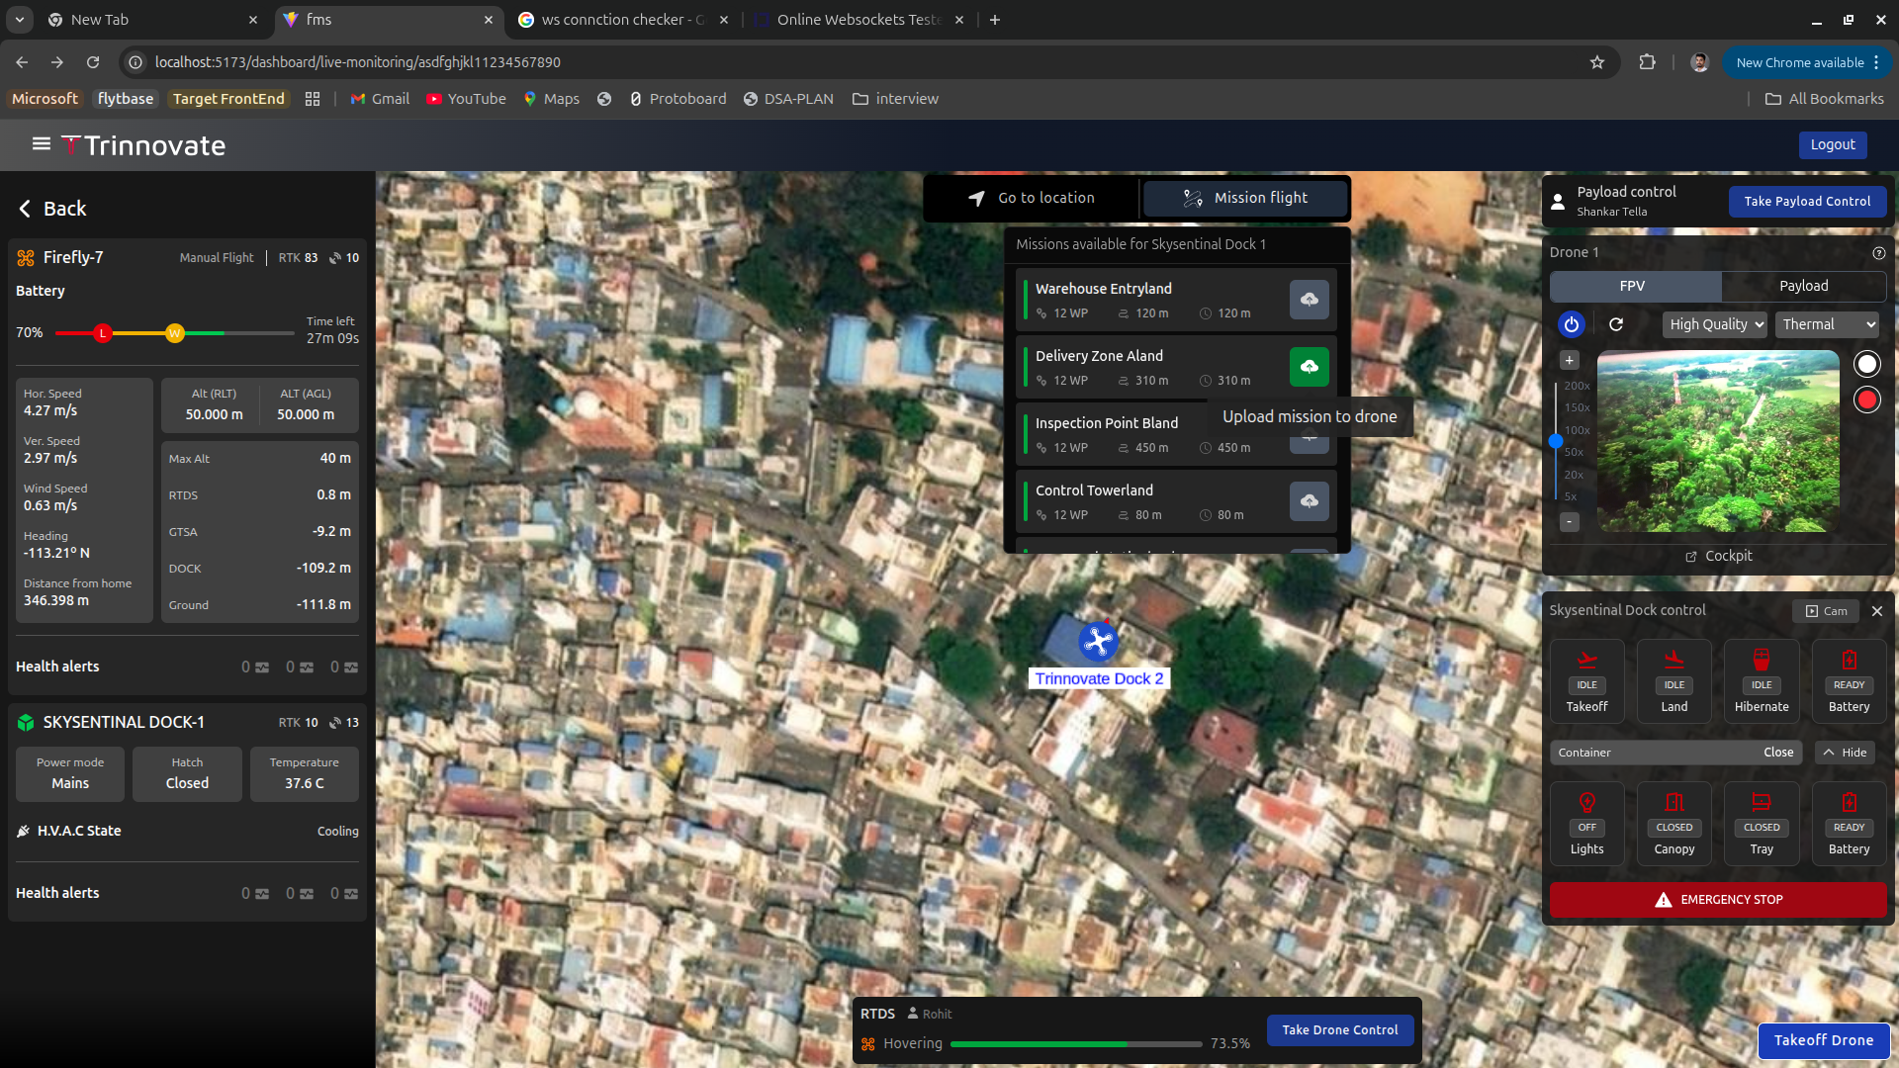Viewport: 1899px width, 1068px height.
Task: Click the camera power button icon
Action: pos(1571,324)
